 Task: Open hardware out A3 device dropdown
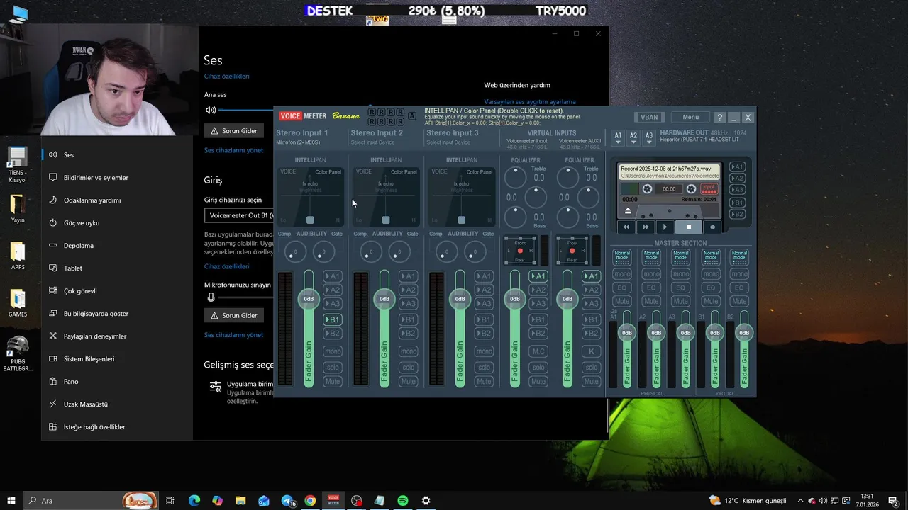[649, 137]
